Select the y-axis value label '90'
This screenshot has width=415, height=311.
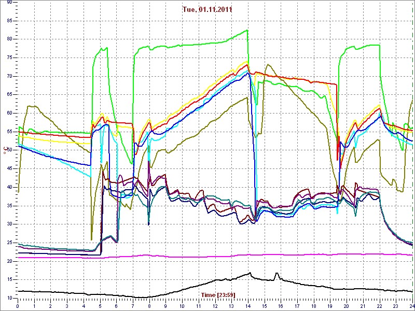click(10, 3)
